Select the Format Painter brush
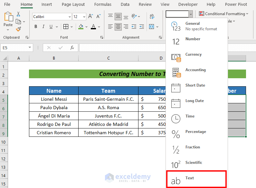The image size is (256, 188). pyautogui.click(x=18, y=29)
